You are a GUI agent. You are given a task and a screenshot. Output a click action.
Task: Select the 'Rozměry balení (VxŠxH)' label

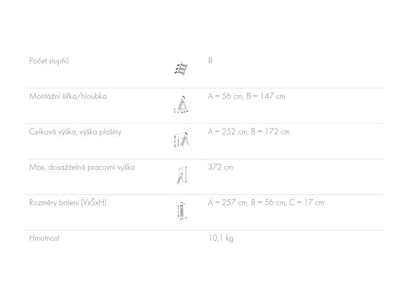68,203
